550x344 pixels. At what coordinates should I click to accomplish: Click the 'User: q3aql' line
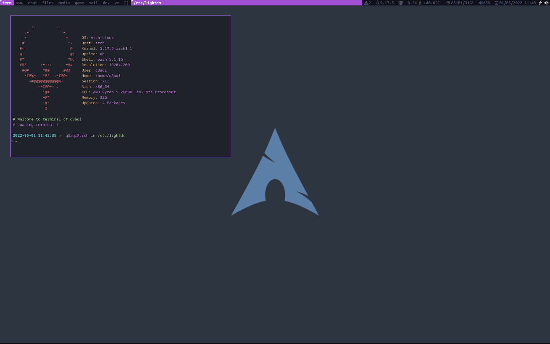click(94, 70)
